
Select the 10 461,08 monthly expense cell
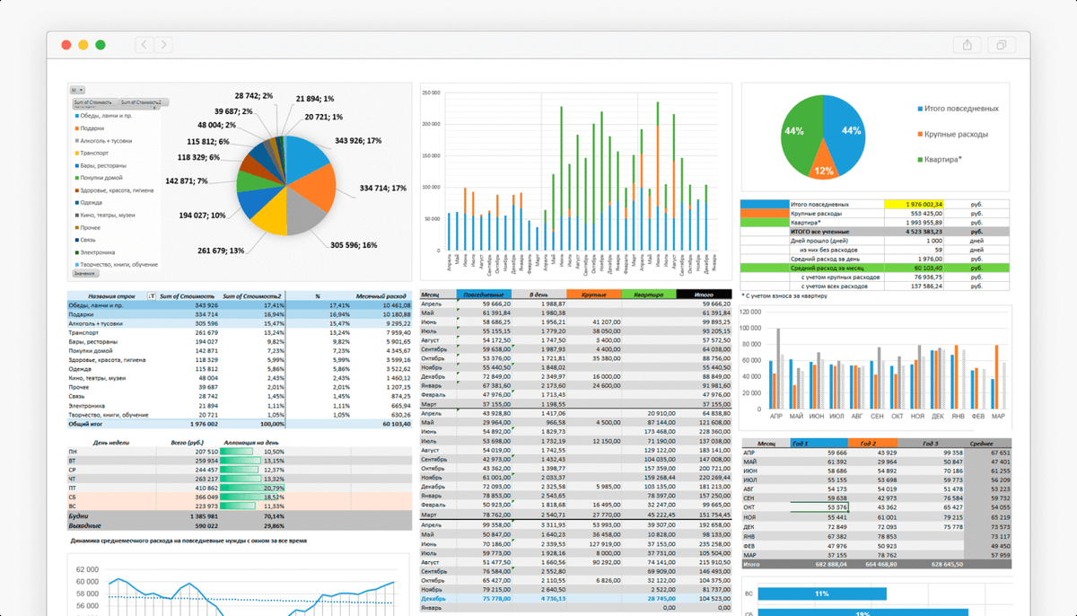pyautogui.click(x=396, y=305)
